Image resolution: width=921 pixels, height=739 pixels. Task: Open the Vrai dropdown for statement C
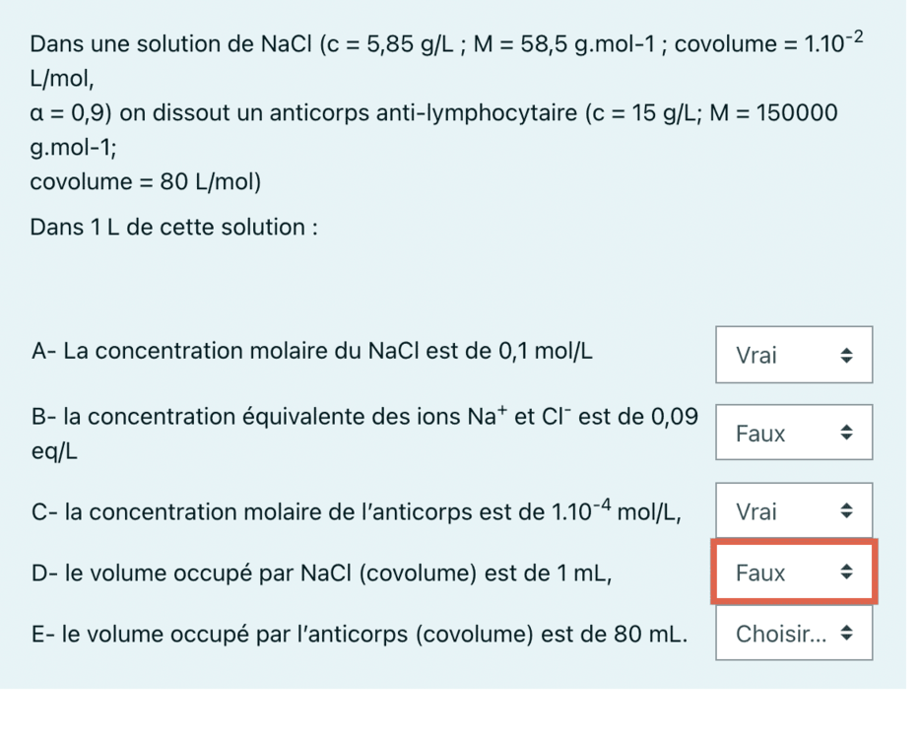[x=793, y=511]
